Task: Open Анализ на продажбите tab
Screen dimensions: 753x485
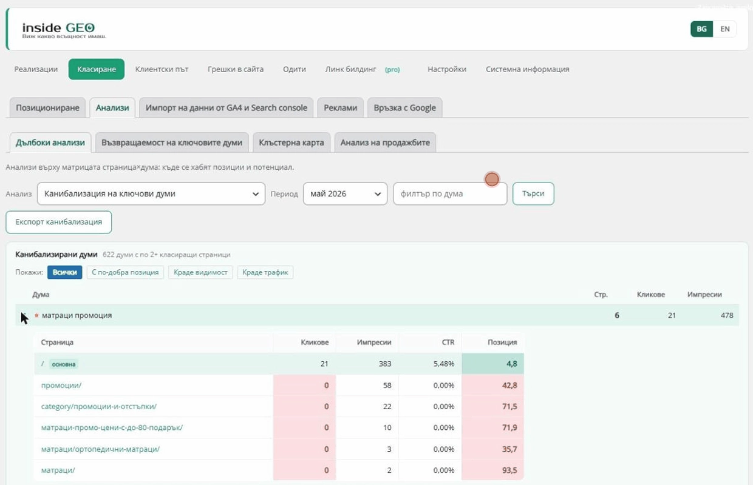Action: point(385,142)
